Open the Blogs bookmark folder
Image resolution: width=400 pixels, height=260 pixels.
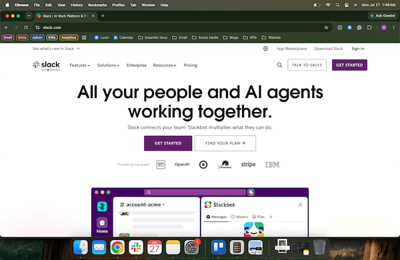coord(231,37)
